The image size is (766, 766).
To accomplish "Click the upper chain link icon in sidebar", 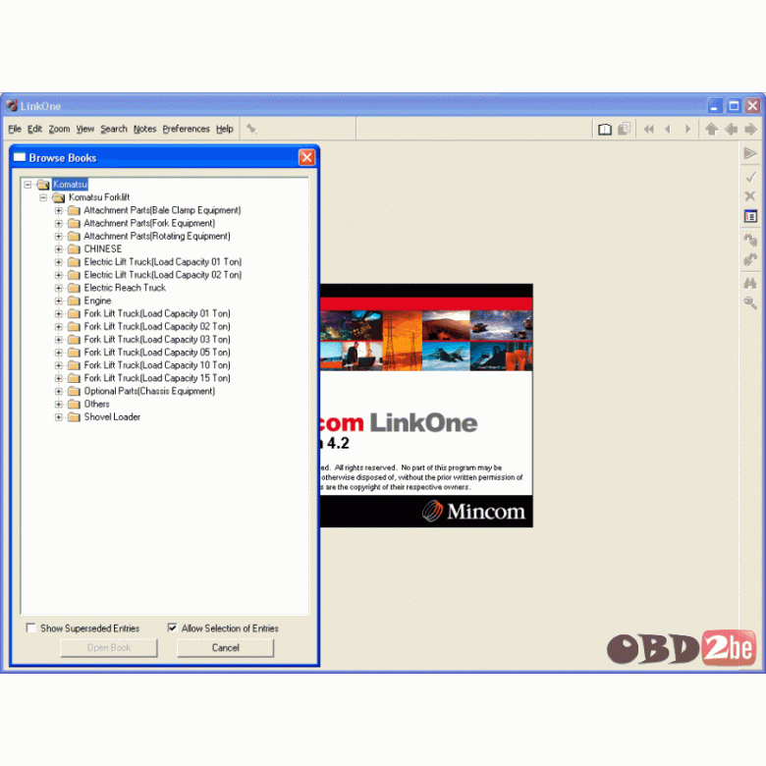I will (x=750, y=240).
